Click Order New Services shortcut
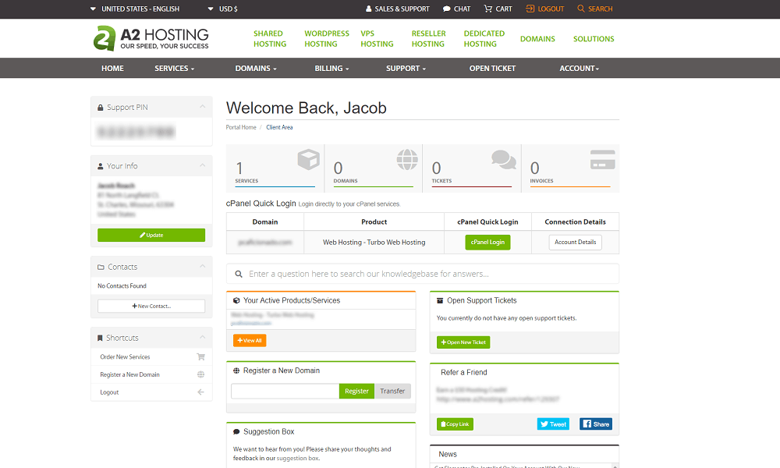This screenshot has height=468, width=780. (x=125, y=356)
